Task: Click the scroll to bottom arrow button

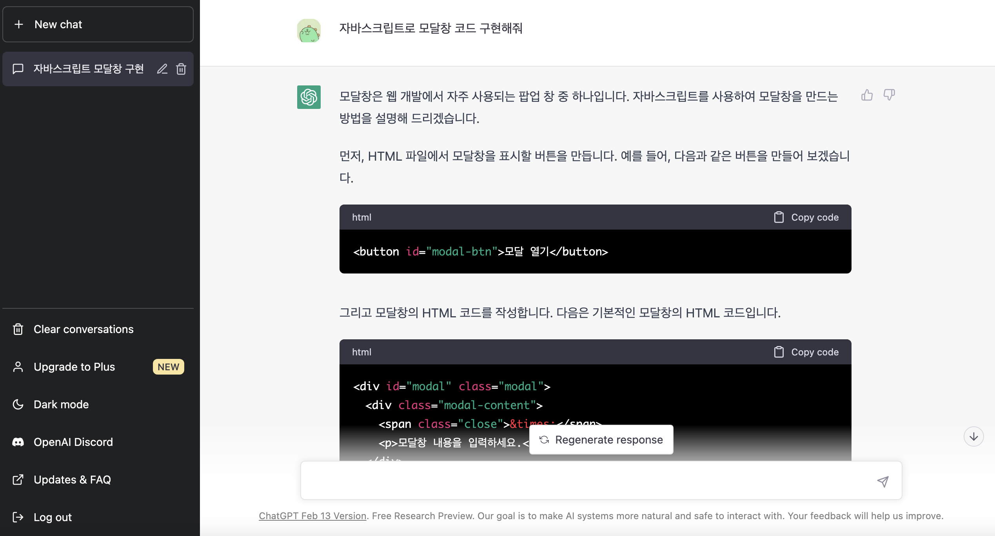Action: click(x=973, y=436)
